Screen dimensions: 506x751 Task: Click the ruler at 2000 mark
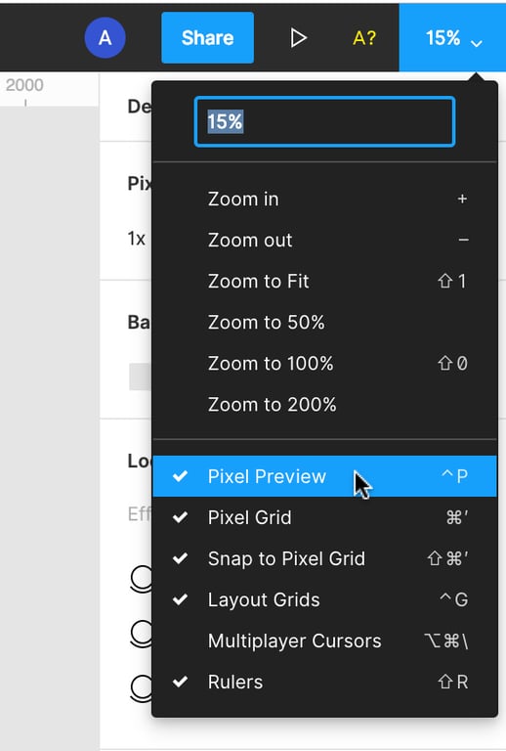click(x=24, y=89)
